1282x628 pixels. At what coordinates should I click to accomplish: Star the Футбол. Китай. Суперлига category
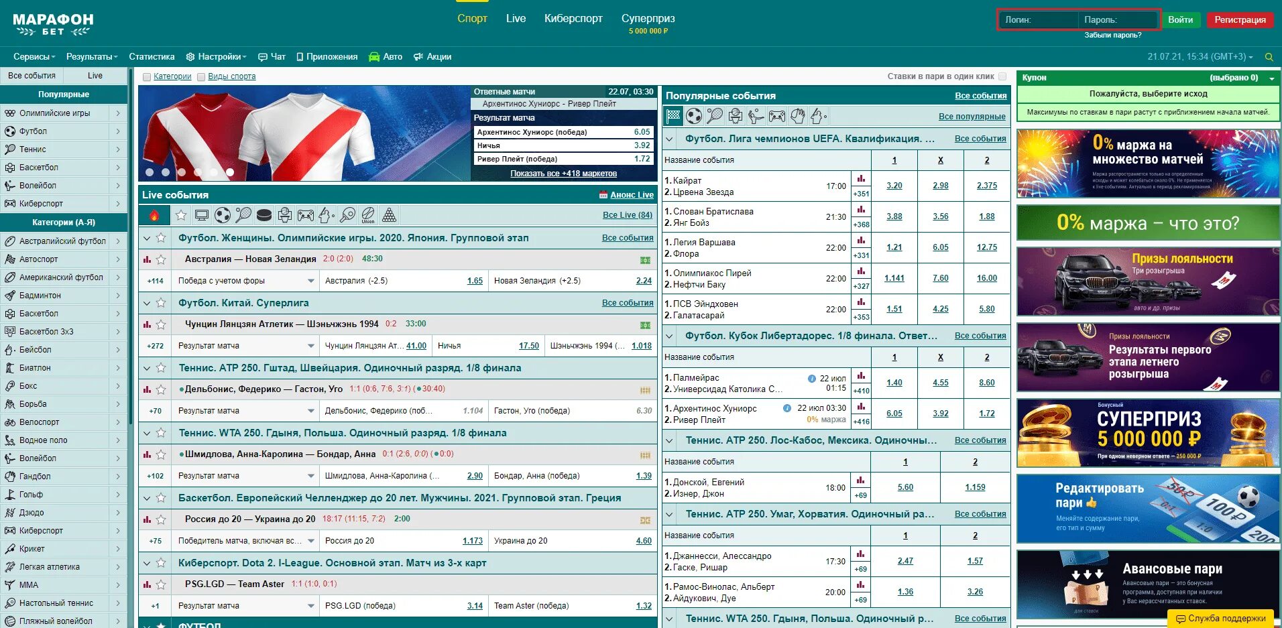[x=161, y=303]
